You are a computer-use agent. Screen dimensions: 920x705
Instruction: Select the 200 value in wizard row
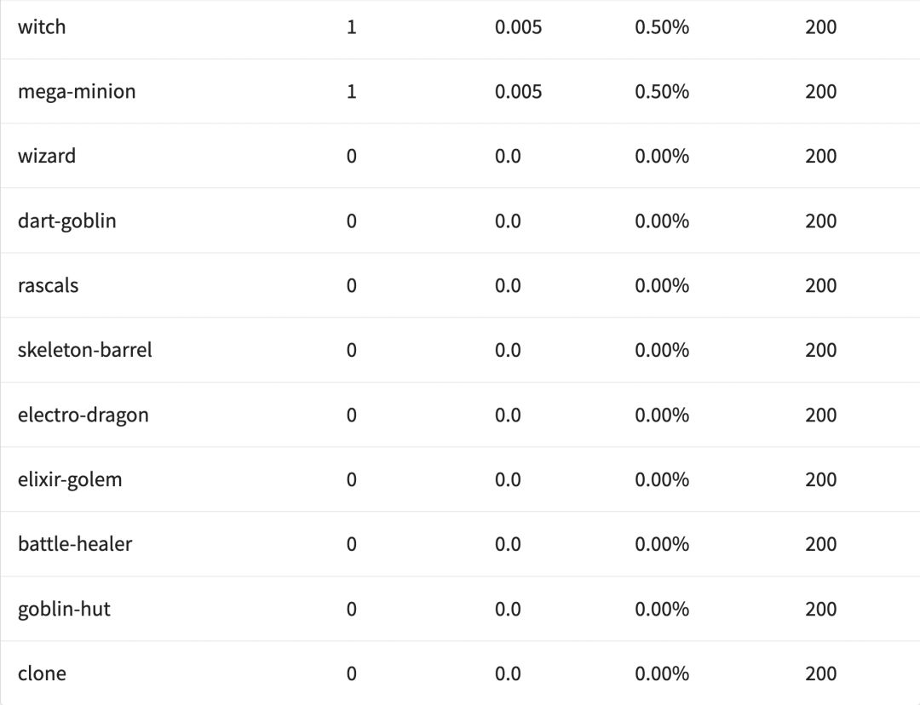point(820,157)
